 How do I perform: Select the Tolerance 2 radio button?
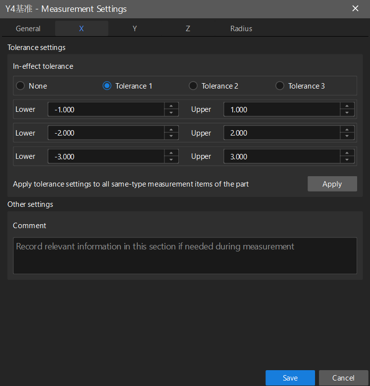coord(193,86)
